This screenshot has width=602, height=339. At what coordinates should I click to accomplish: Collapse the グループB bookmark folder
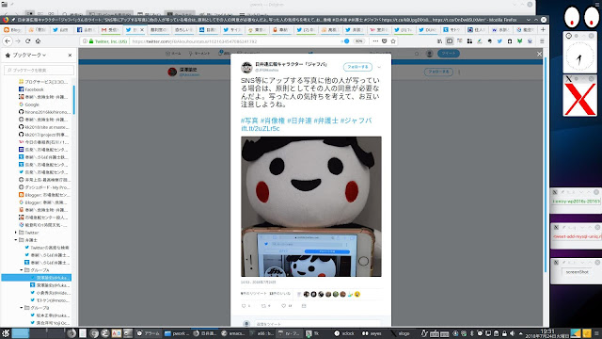(22, 308)
